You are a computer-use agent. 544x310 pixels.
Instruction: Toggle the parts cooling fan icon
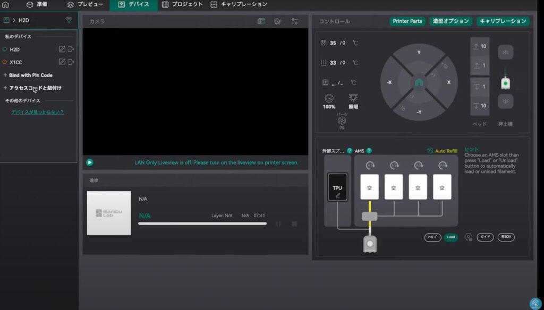[x=342, y=120]
